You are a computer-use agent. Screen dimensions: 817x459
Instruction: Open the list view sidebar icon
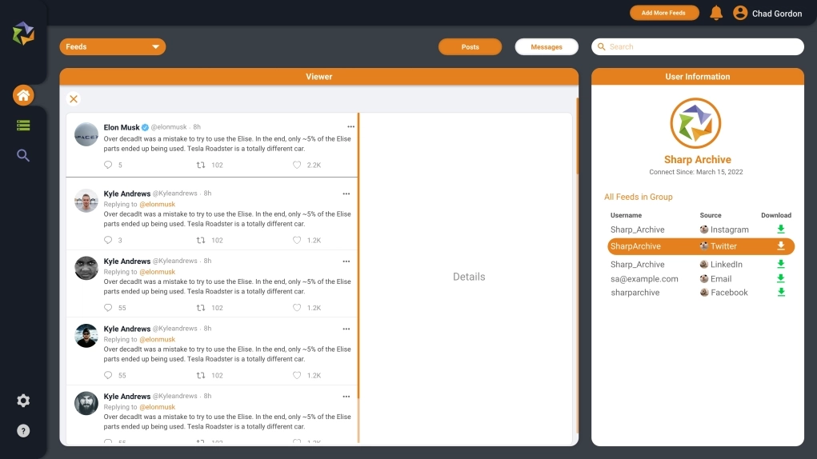(23, 126)
